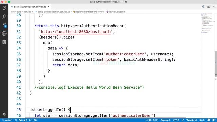
Task: Select the basic-authentication.service.ts editor tab
Action: click(x=30, y=7)
